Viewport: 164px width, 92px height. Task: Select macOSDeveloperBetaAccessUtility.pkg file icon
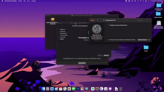click(53, 20)
